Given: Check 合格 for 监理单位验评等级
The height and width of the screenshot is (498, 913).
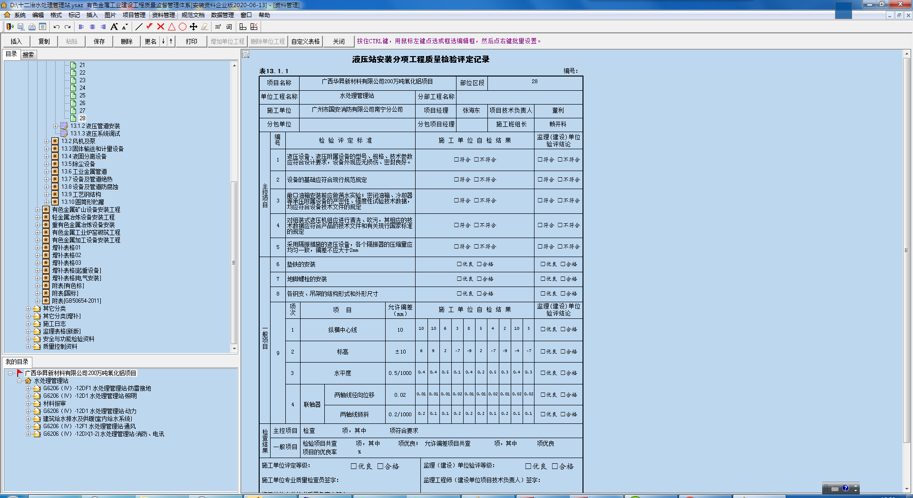Looking at the screenshot, I should pyautogui.click(x=555, y=467).
